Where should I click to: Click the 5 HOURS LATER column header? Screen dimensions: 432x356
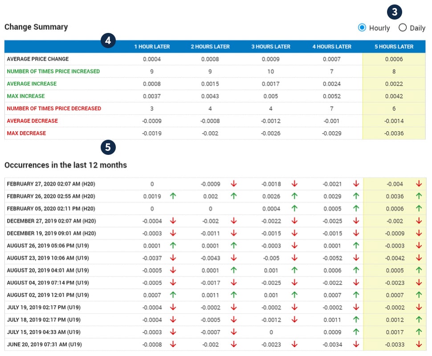(x=395, y=47)
